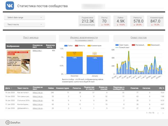Select the December bar in engagement chart
This screenshot has height=126, width=168.
tap(74, 63)
